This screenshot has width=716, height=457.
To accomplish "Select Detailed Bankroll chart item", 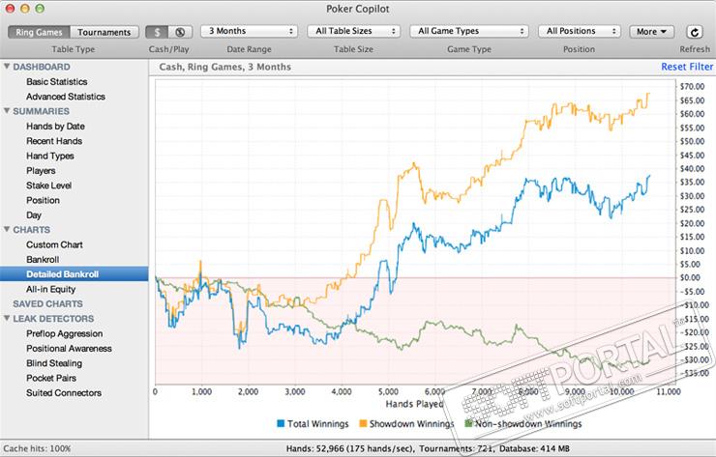I will coord(74,274).
